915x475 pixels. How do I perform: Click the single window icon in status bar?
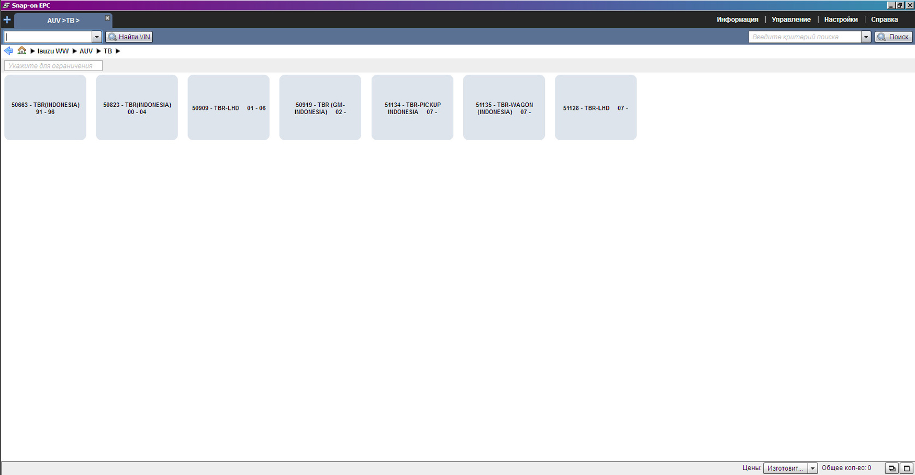click(x=907, y=468)
